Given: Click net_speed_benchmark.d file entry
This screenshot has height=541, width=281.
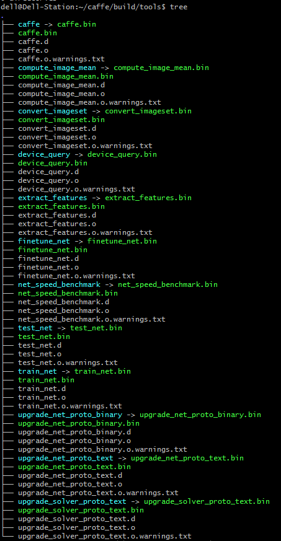Looking at the screenshot, I should tap(63, 302).
